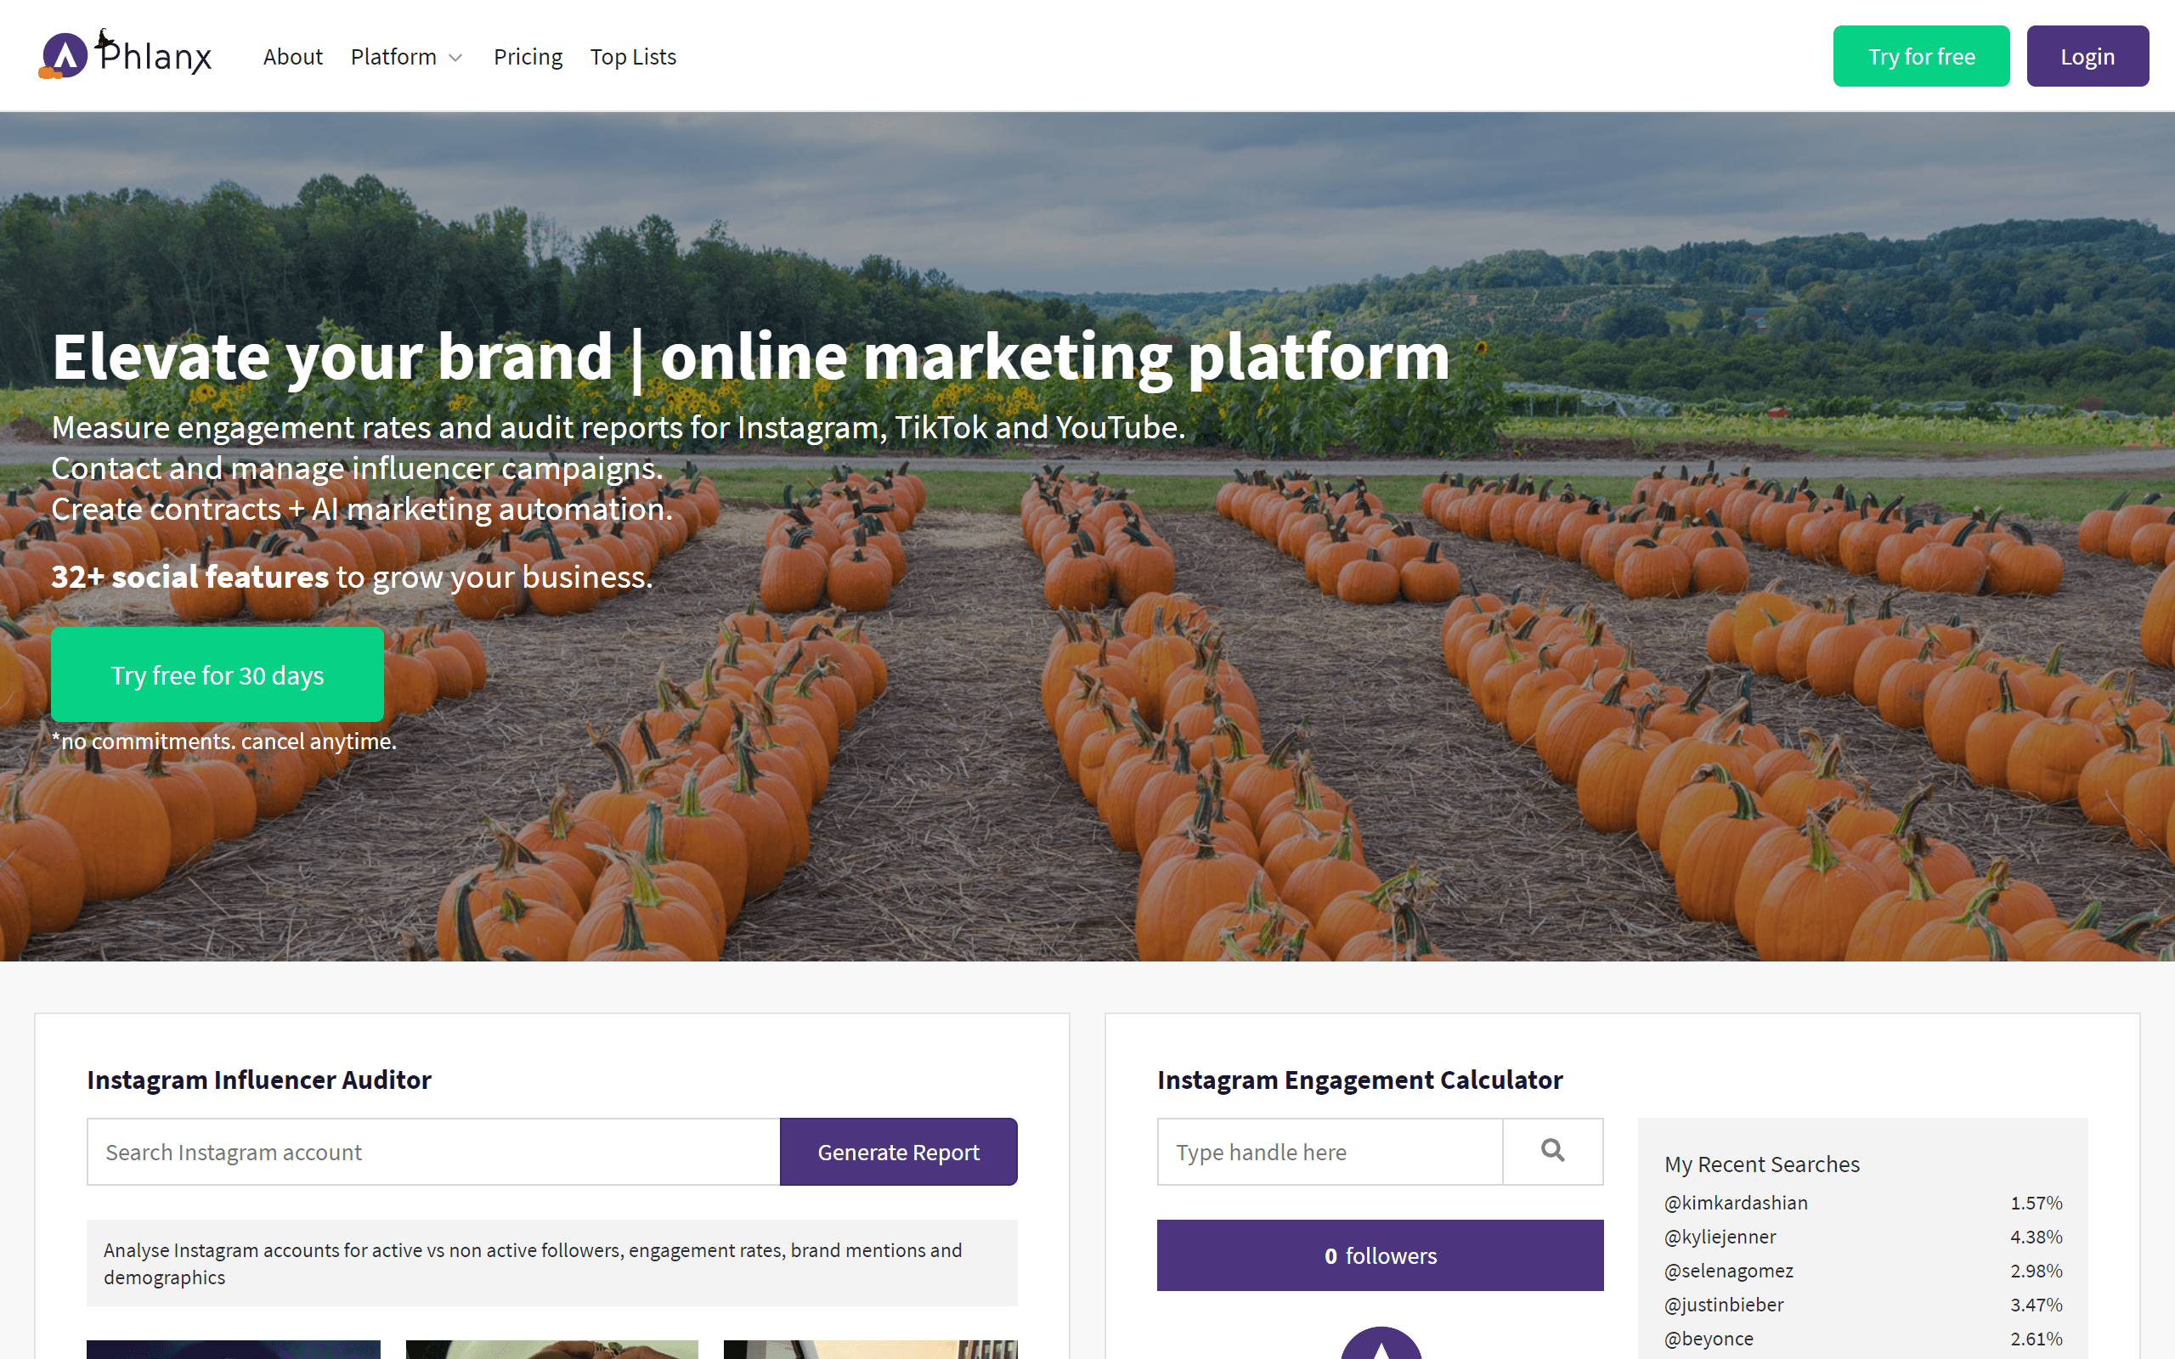The width and height of the screenshot is (2175, 1359).
Task: Select @kyliejenner from recent searches
Action: [1720, 1237]
